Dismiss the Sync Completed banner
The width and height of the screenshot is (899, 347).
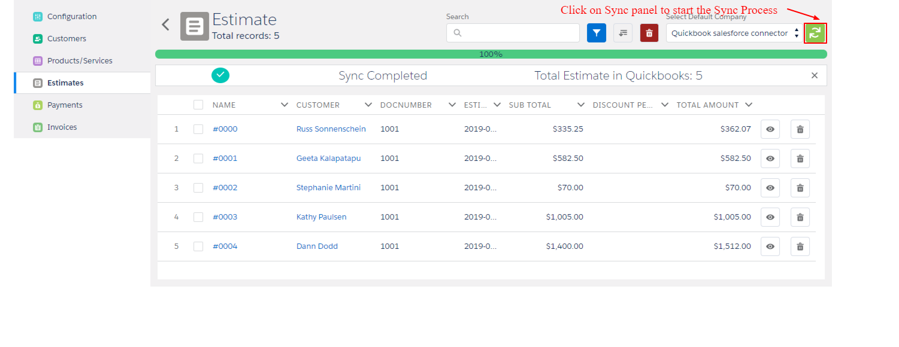coord(815,75)
